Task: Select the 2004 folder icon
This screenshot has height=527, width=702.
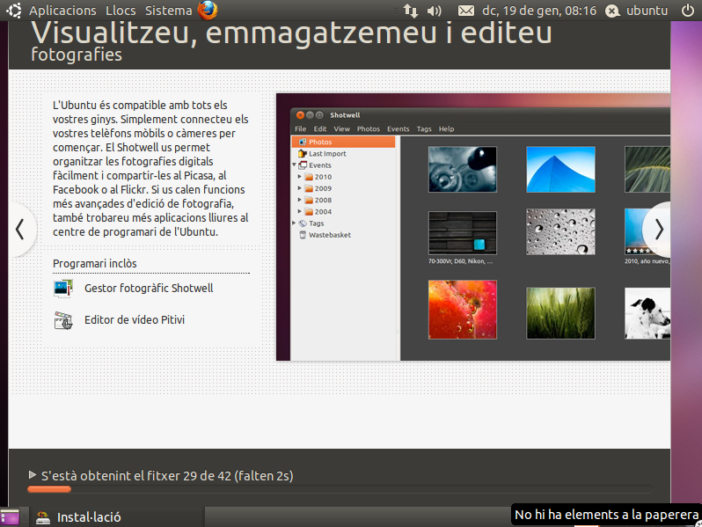Action: pyautogui.click(x=309, y=212)
